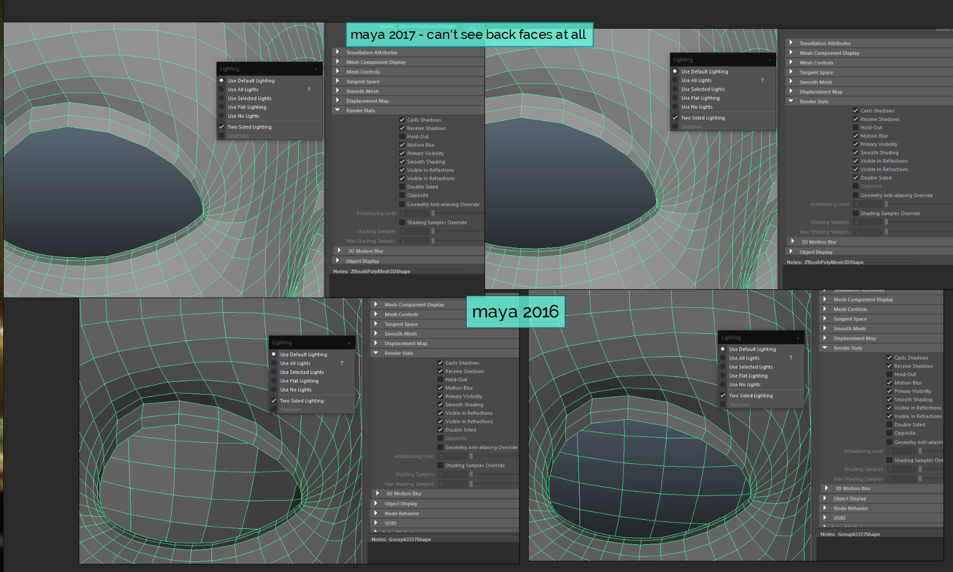This screenshot has width=953, height=572.
Task: Close the Lighting menu in top-left Maya 2017 view
Action: (x=316, y=69)
